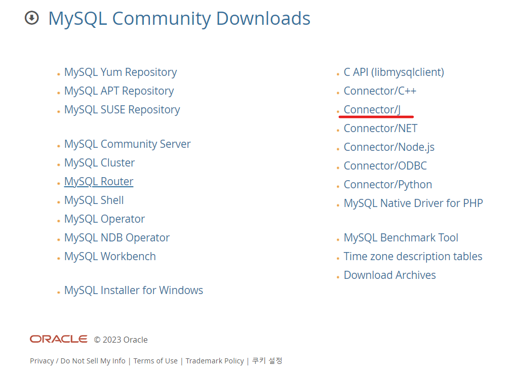The image size is (514, 372).
Task: Go to MySQL Workbench downloads
Action: [x=110, y=256]
